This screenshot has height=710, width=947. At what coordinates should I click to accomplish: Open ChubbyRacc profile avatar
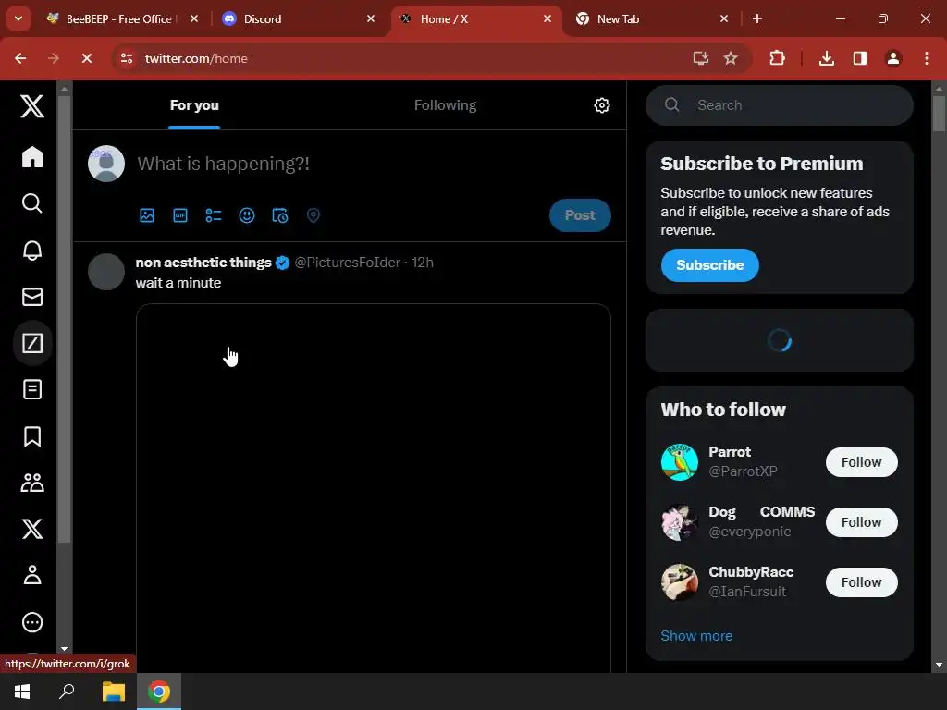680,582
